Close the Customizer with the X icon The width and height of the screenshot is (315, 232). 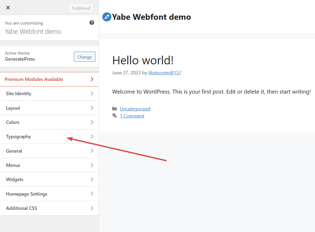coord(8,8)
